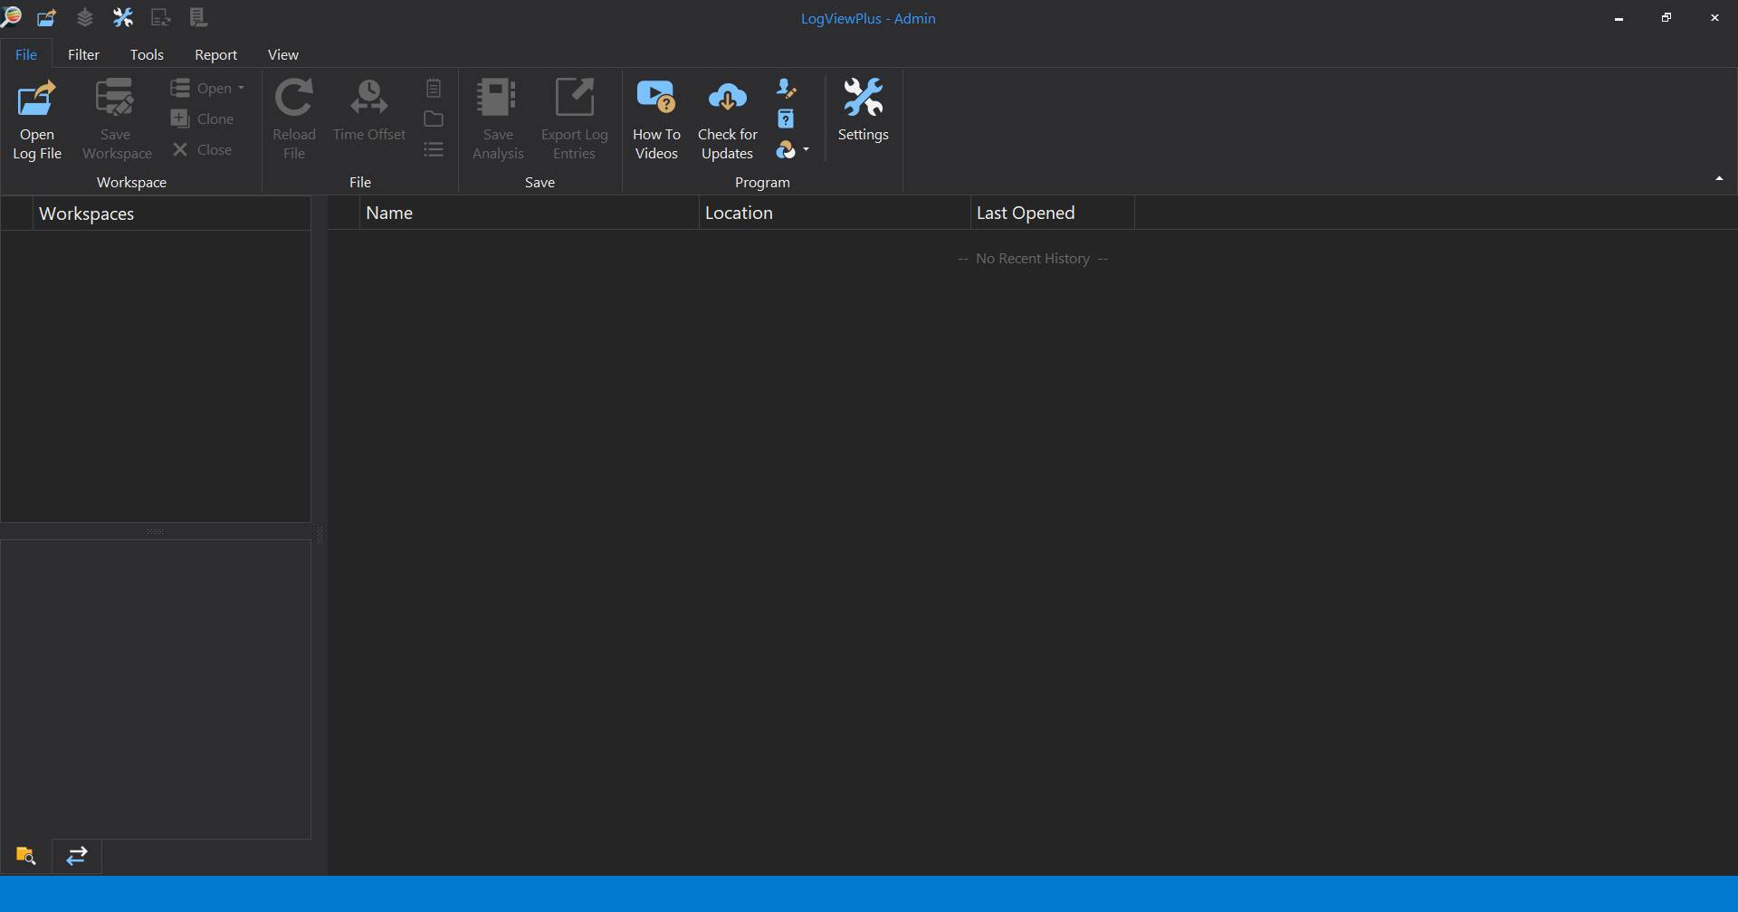Click the Save Analysis button
This screenshot has height=912, width=1738.
pyautogui.click(x=498, y=120)
